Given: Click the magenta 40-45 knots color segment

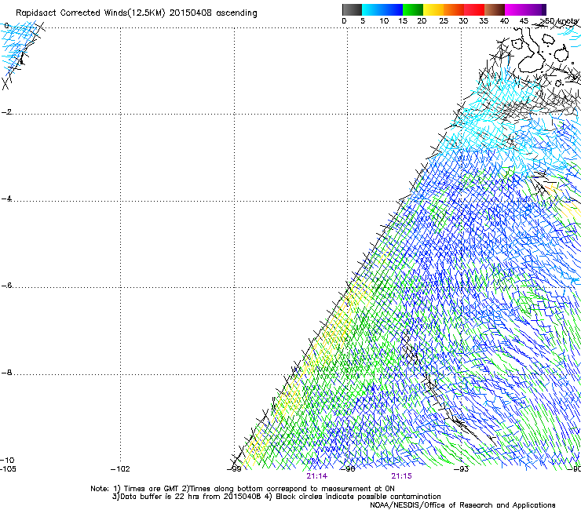Looking at the screenshot, I should tap(515, 9).
